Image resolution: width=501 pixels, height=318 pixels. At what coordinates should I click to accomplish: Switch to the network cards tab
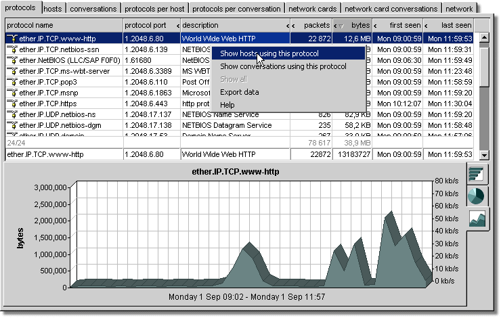pyautogui.click(x=313, y=9)
